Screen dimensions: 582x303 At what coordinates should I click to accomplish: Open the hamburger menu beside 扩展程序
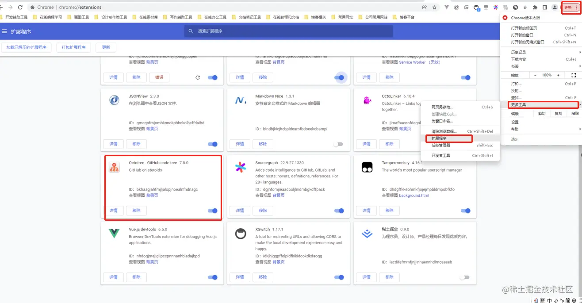[x=4, y=31]
